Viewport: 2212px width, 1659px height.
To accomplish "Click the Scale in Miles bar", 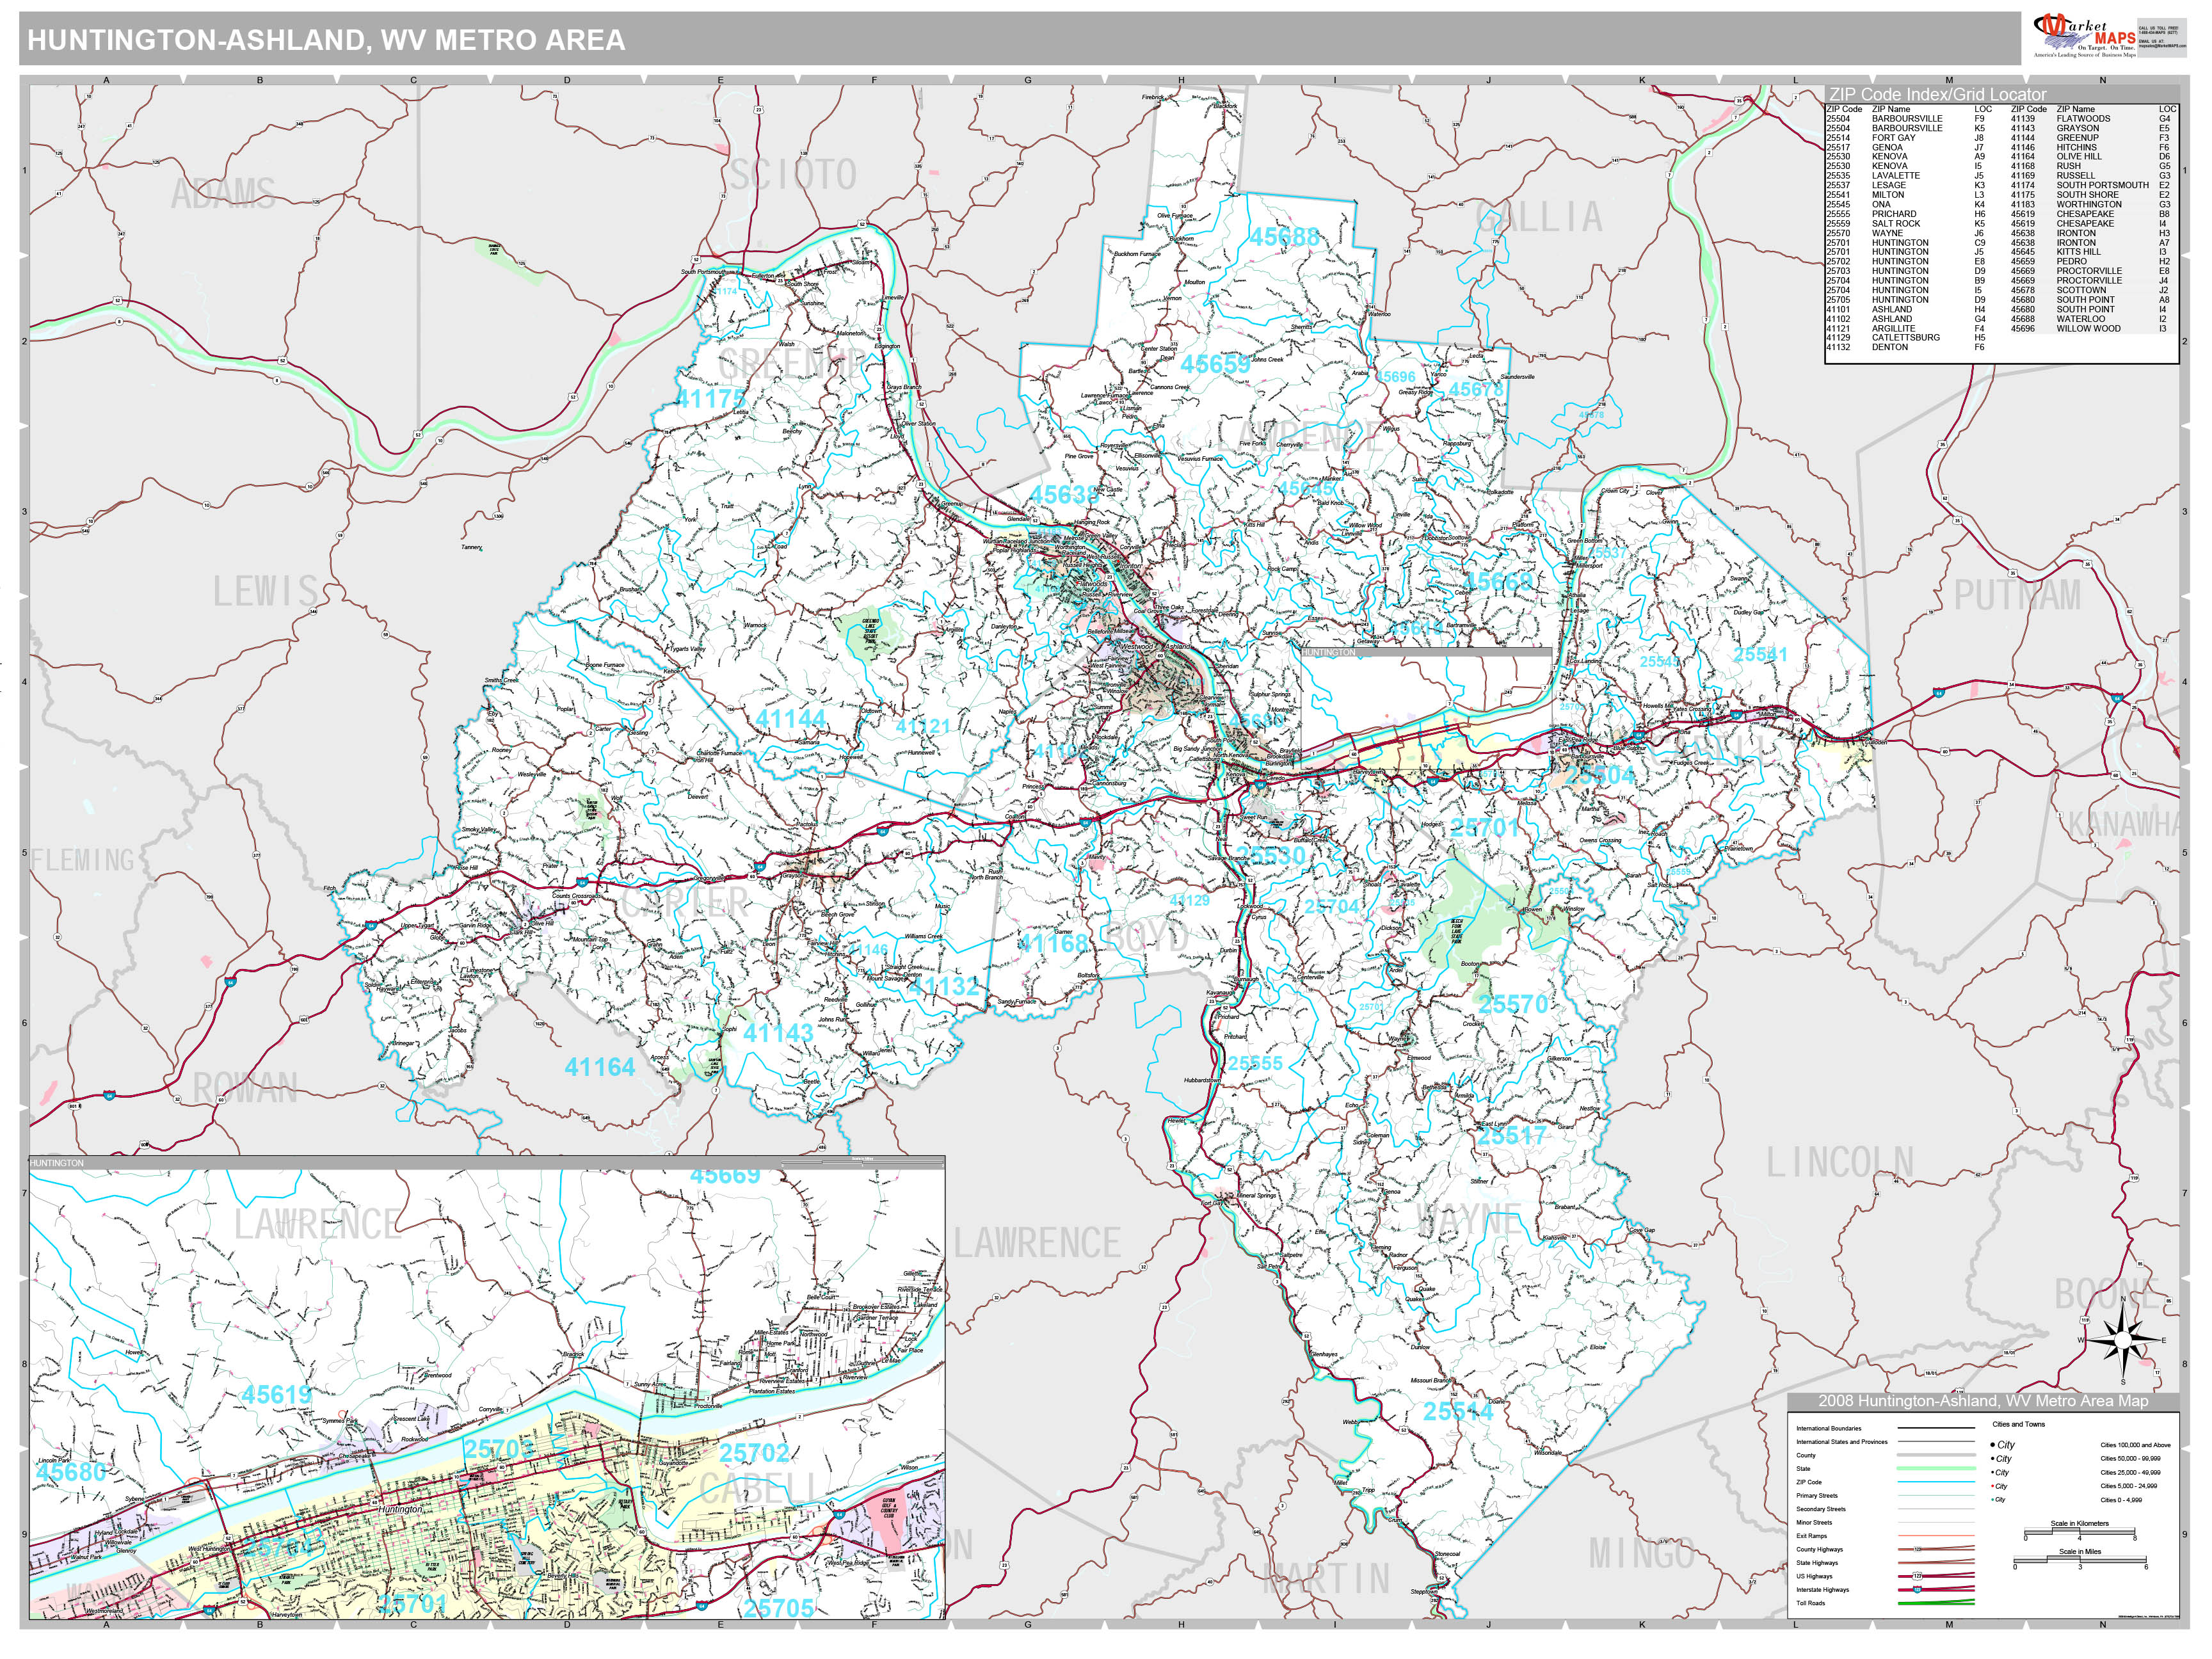I will (2079, 1560).
